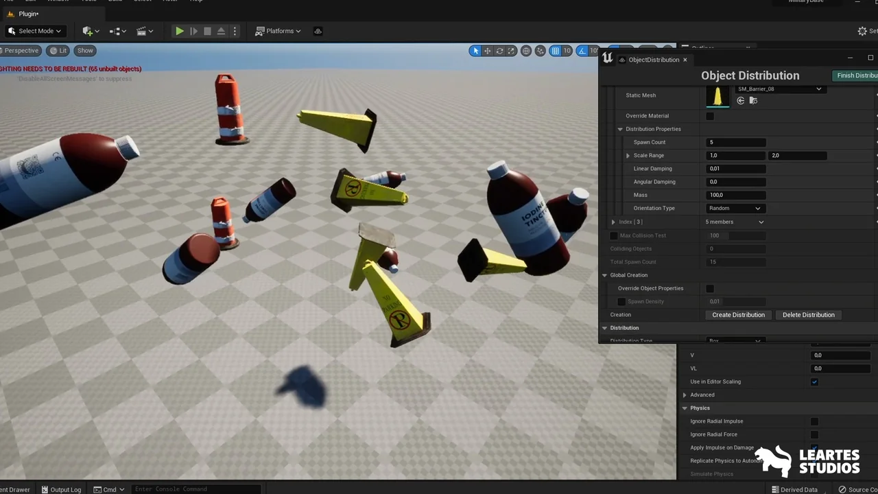
Task: Toggle grid snapping icon in viewport
Action: (x=555, y=51)
